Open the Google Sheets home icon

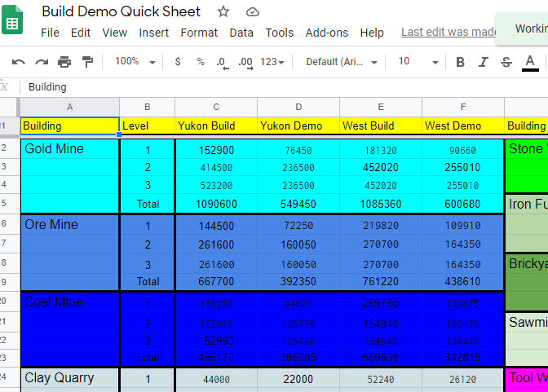(12, 20)
